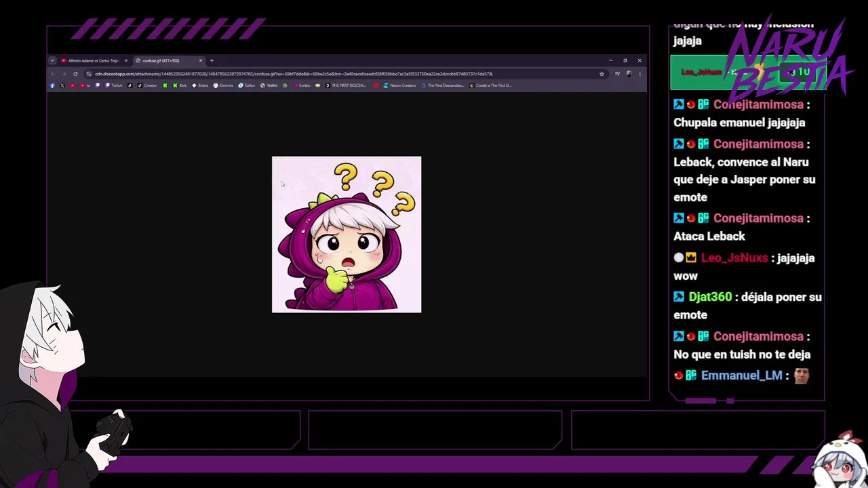Open the red square bookmark icon

pos(376,85)
